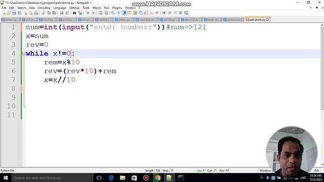
Task: Open Folder as Workspace icon
Action: (151, 13)
